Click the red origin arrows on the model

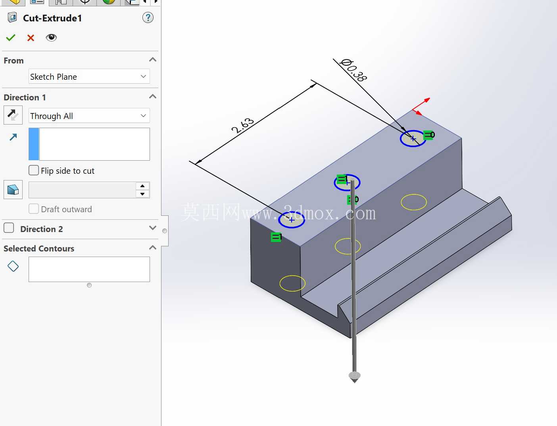click(x=421, y=106)
